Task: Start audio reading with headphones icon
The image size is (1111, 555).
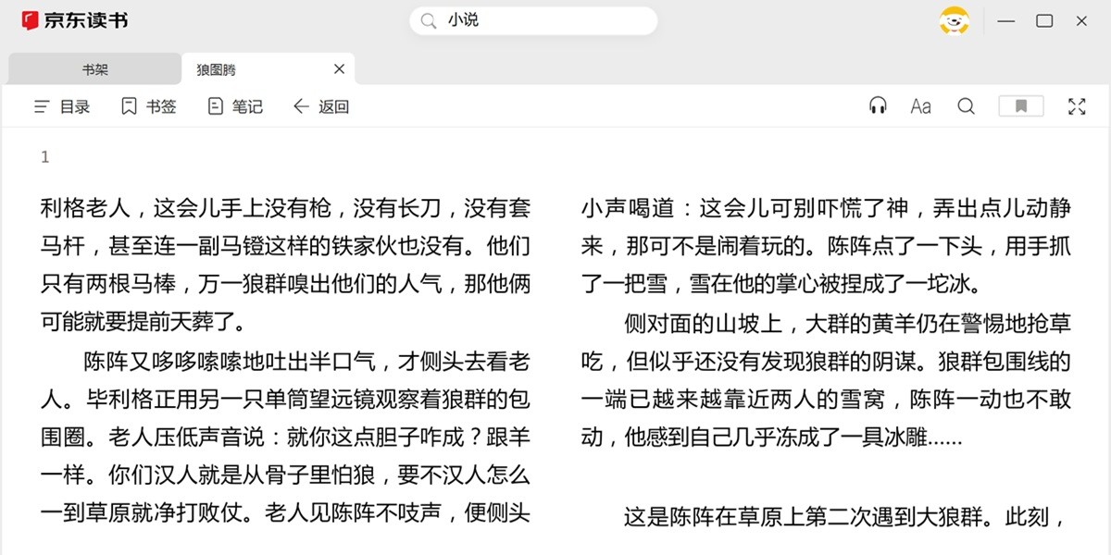Action: coord(878,106)
